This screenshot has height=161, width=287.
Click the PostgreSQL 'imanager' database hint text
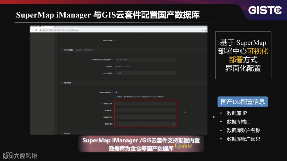tap(140, 97)
